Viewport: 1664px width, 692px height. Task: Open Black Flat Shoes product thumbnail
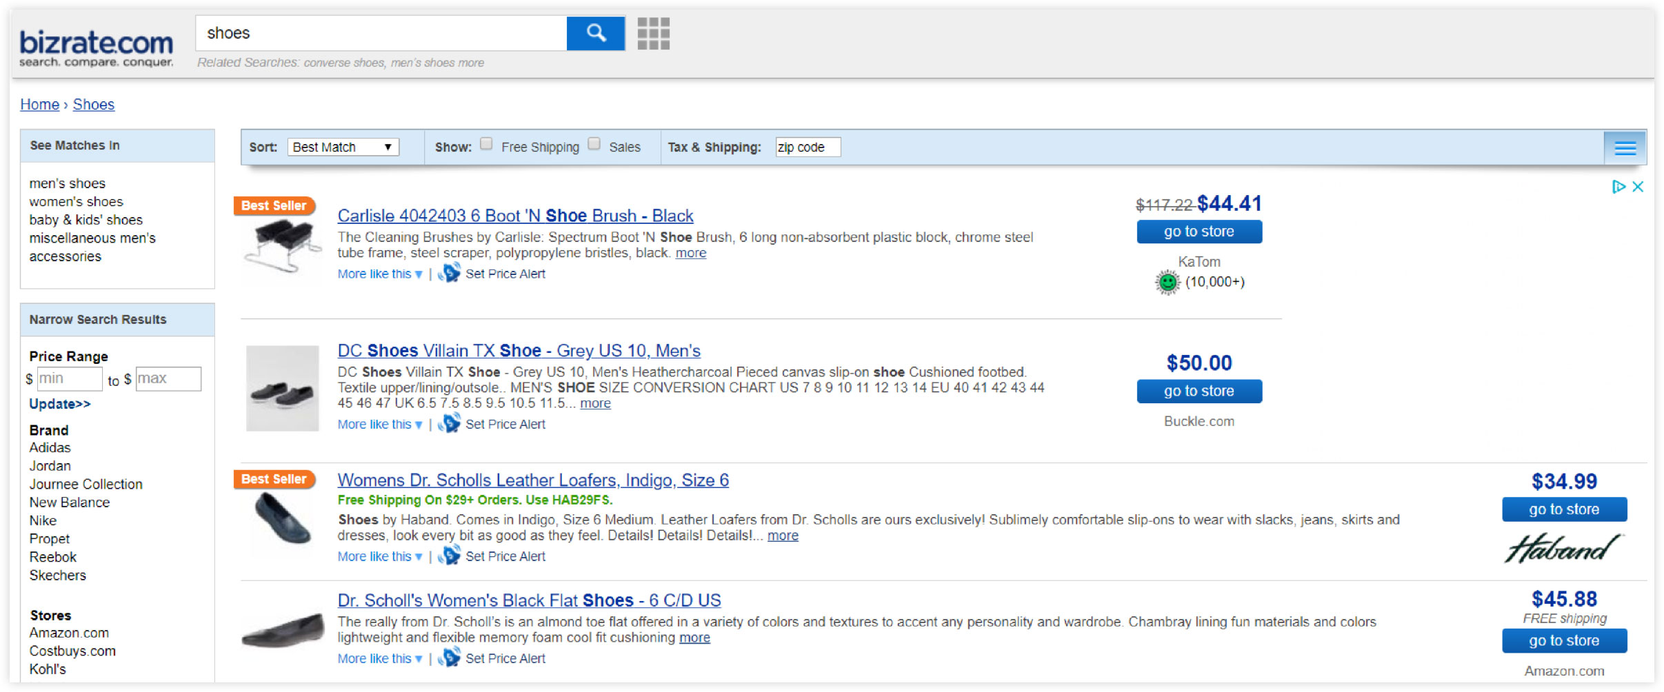pyautogui.click(x=283, y=631)
